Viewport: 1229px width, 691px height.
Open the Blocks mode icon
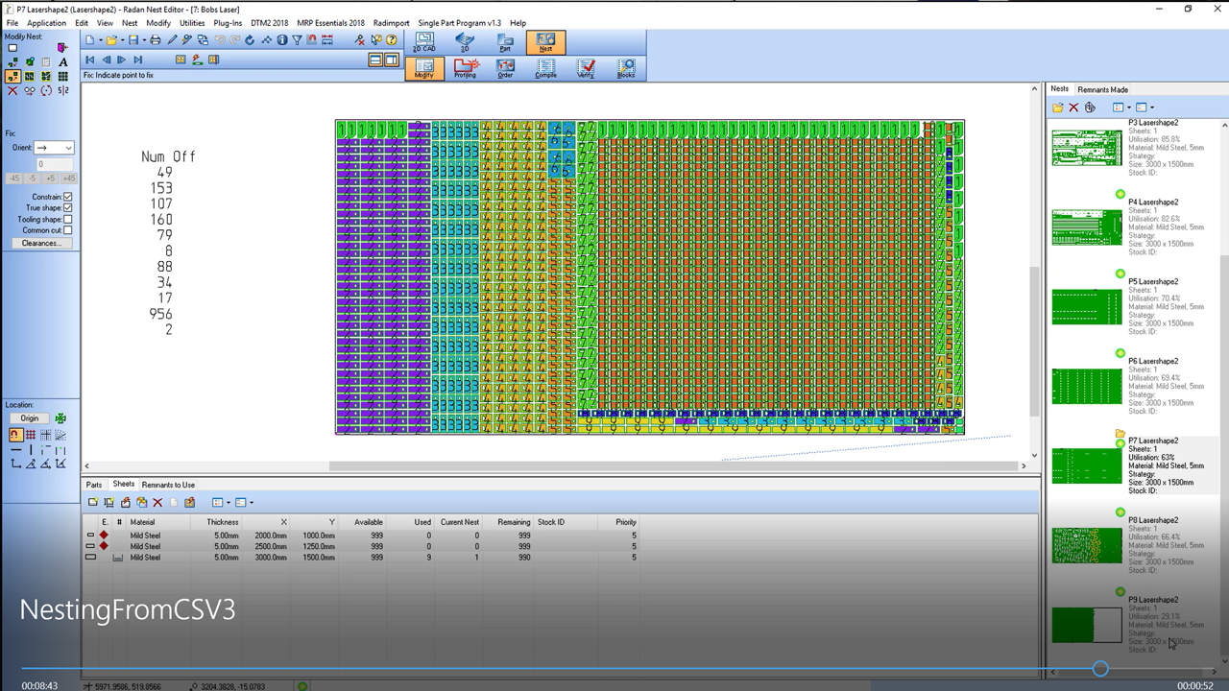tap(626, 68)
